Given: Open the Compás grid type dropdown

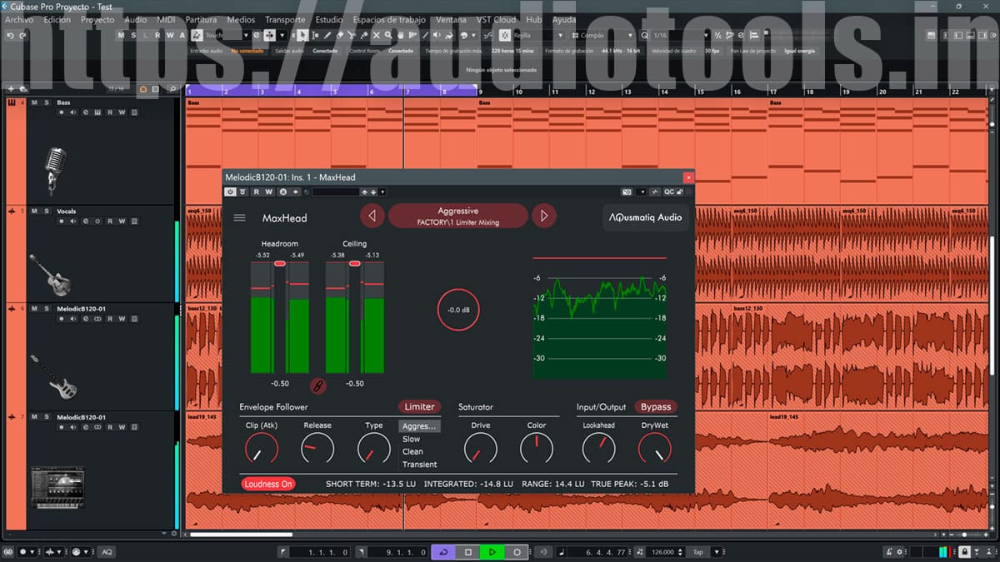Looking at the screenshot, I should [602, 36].
